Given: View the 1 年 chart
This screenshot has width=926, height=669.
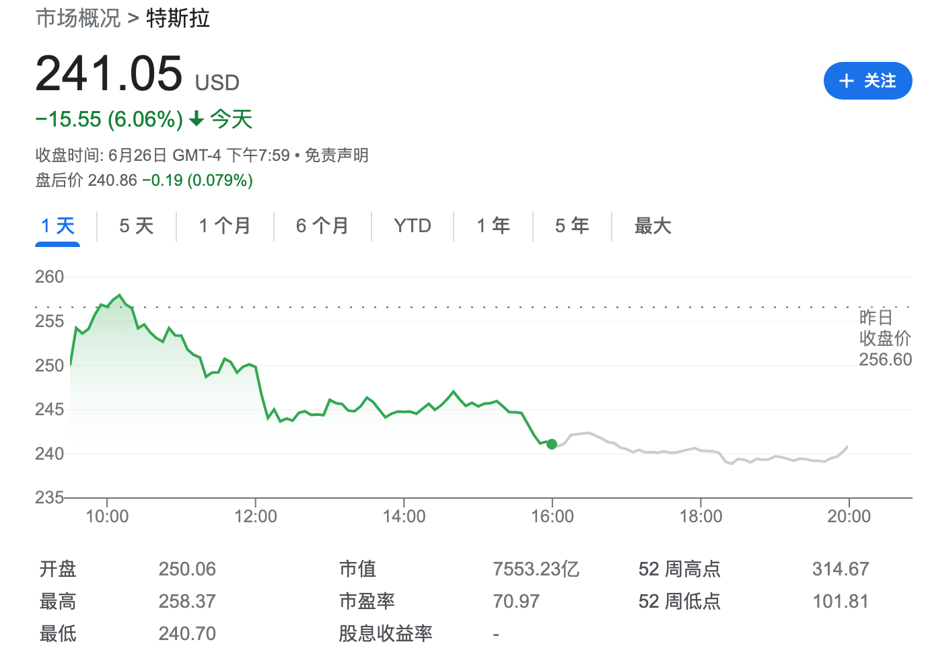Looking at the screenshot, I should click(x=493, y=226).
